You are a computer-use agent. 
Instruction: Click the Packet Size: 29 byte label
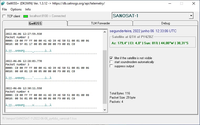click(122, 98)
